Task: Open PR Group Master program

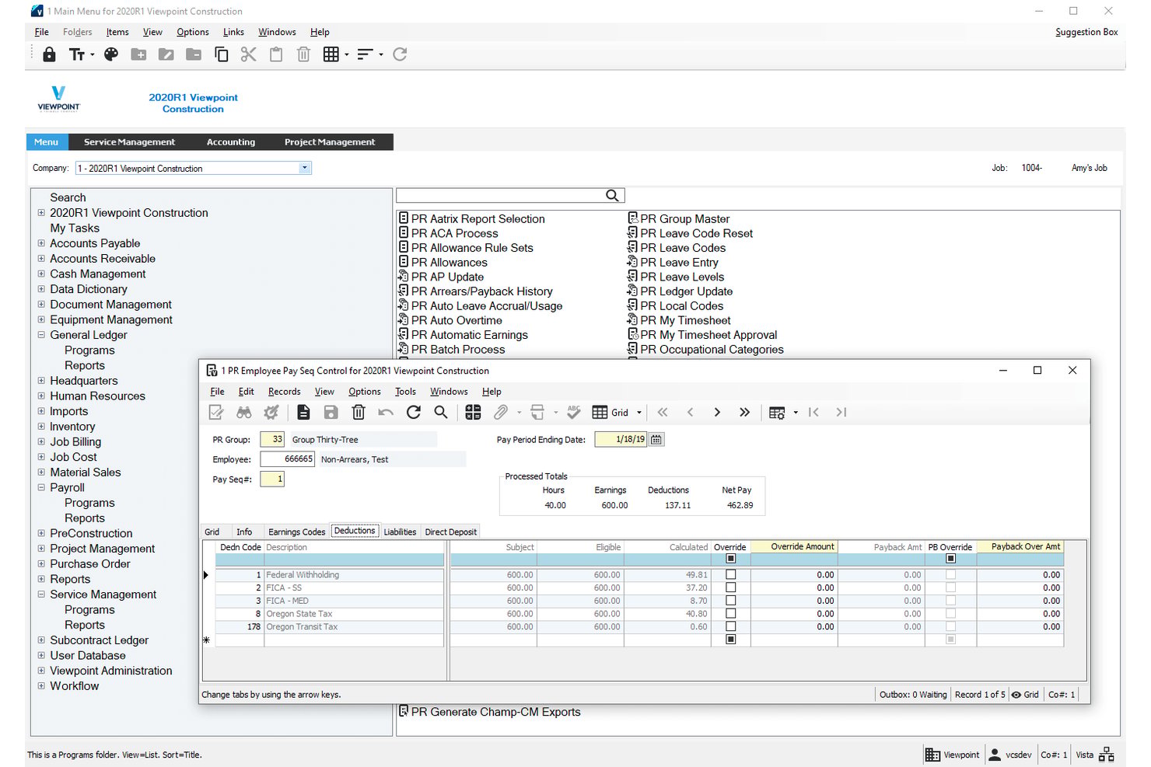Action: tap(678, 219)
